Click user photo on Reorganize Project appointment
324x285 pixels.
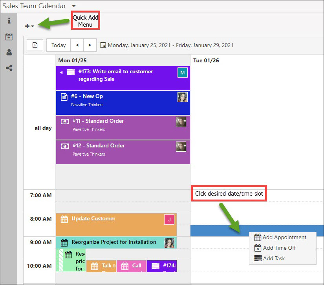pyautogui.click(x=169, y=243)
